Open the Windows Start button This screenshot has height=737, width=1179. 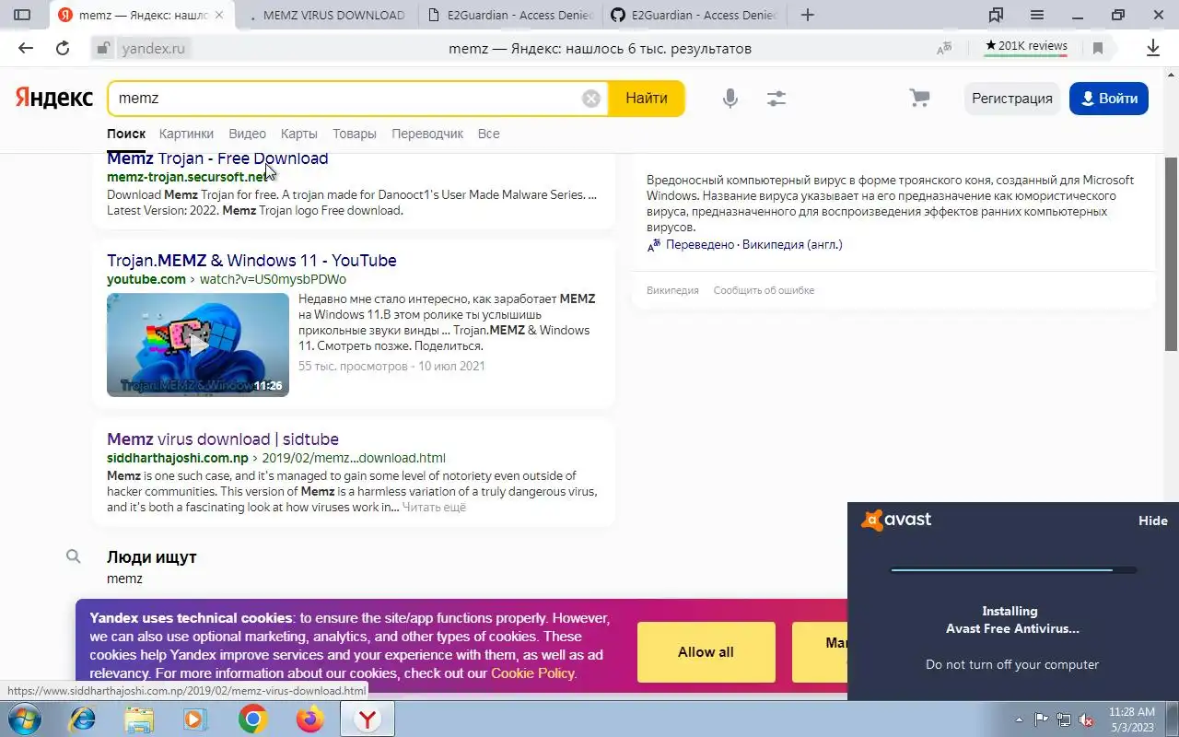pos(25,719)
